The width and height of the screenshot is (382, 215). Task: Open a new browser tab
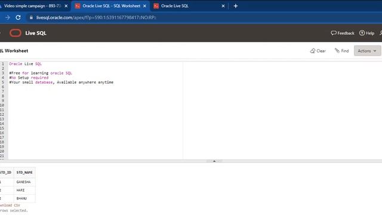[236, 6]
